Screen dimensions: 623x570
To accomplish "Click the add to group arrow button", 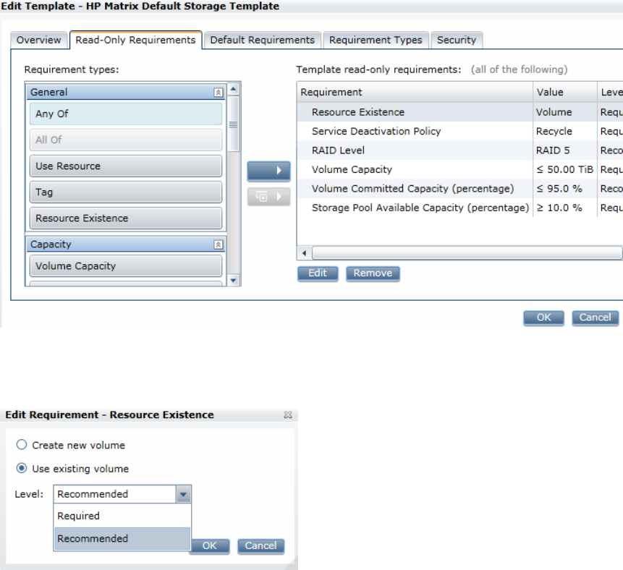I will click(268, 197).
